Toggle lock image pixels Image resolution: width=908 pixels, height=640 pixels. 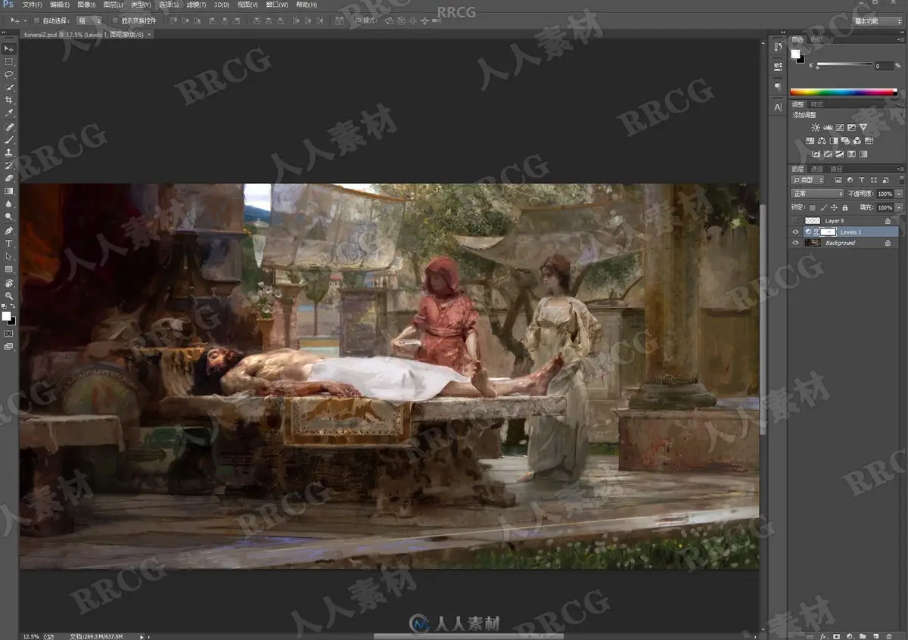[823, 207]
